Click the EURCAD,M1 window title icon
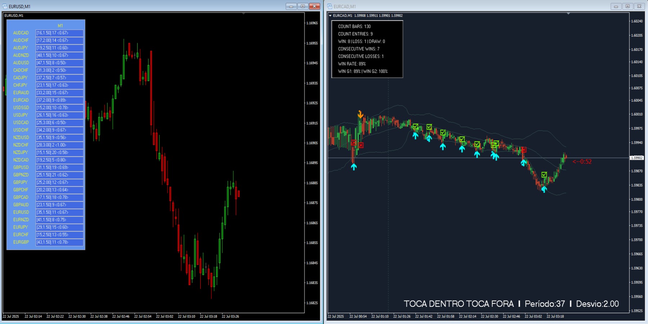 click(330, 6)
